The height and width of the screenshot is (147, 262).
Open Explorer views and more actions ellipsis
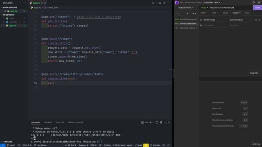24,3
